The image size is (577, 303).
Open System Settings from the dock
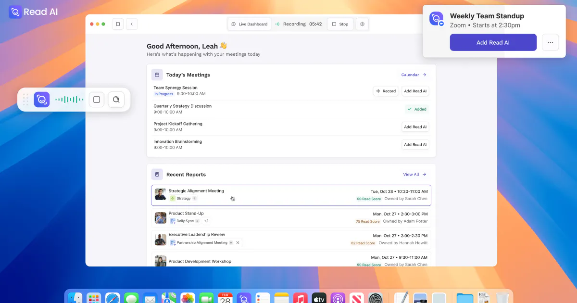[376, 298]
